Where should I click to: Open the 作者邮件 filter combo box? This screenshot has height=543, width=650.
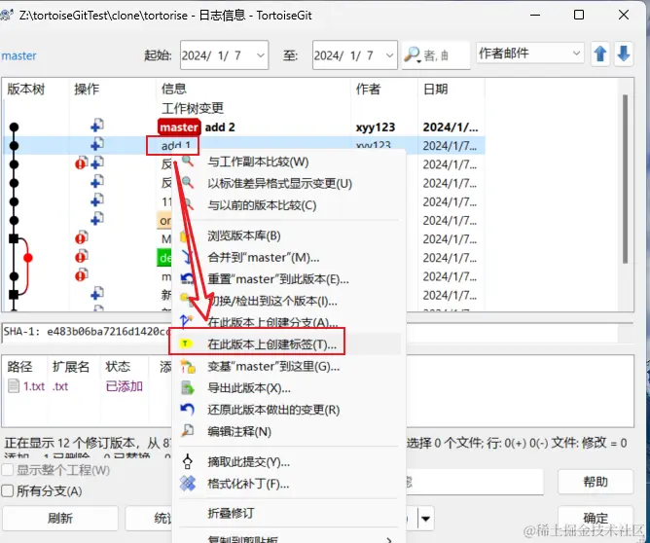click(x=530, y=54)
